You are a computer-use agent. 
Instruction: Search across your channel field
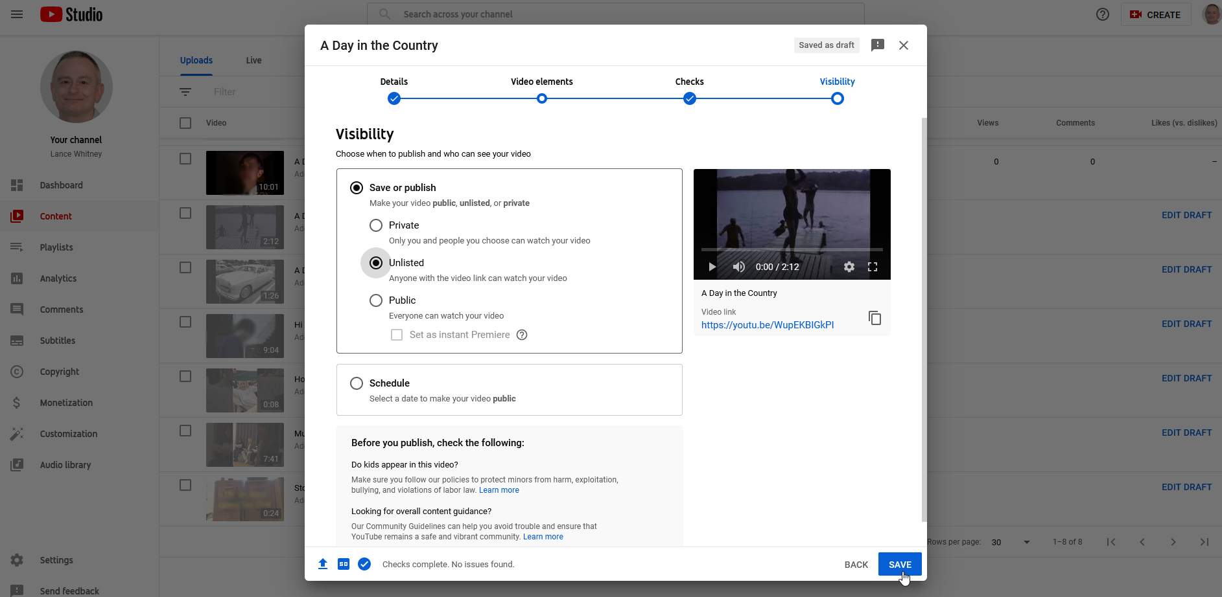(616, 14)
